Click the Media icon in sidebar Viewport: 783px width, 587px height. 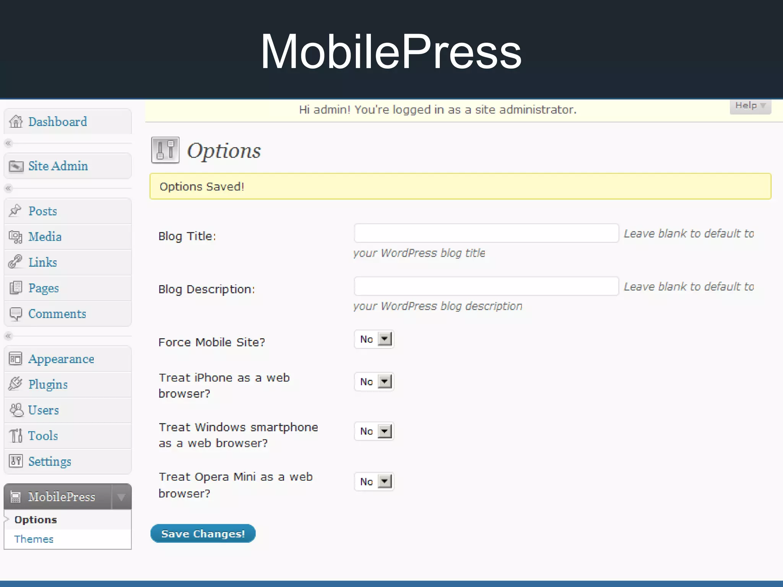(16, 237)
